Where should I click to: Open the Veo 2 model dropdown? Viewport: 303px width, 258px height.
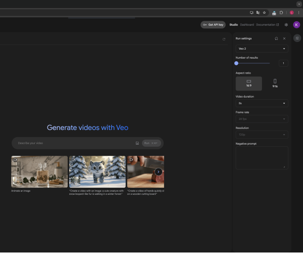(262, 49)
